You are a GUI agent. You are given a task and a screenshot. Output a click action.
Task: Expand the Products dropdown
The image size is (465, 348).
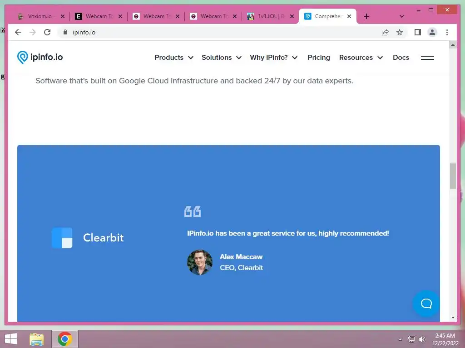[x=174, y=58]
